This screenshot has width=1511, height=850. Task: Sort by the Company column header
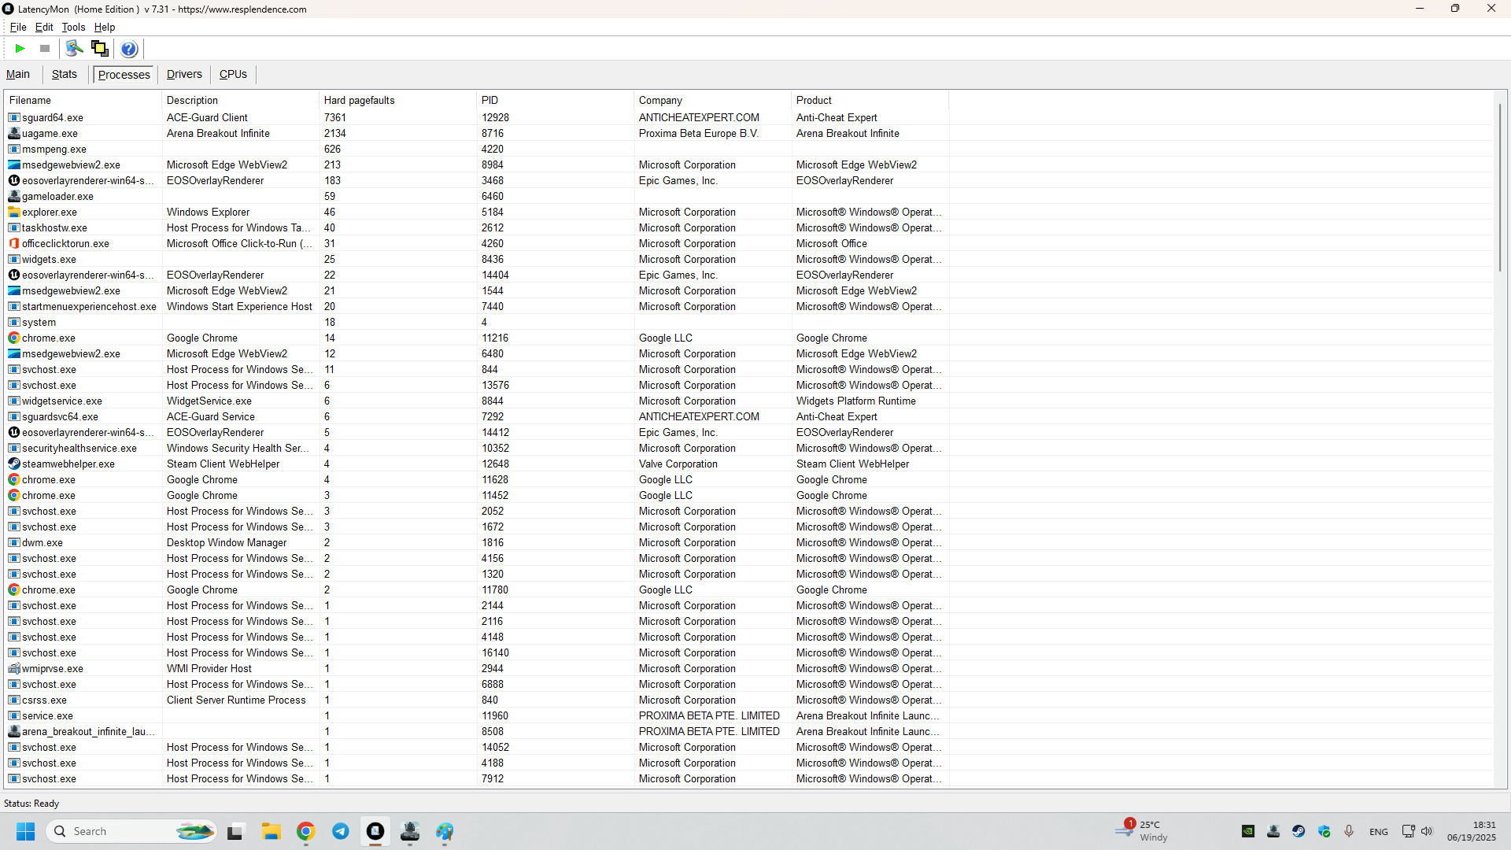coord(712,100)
